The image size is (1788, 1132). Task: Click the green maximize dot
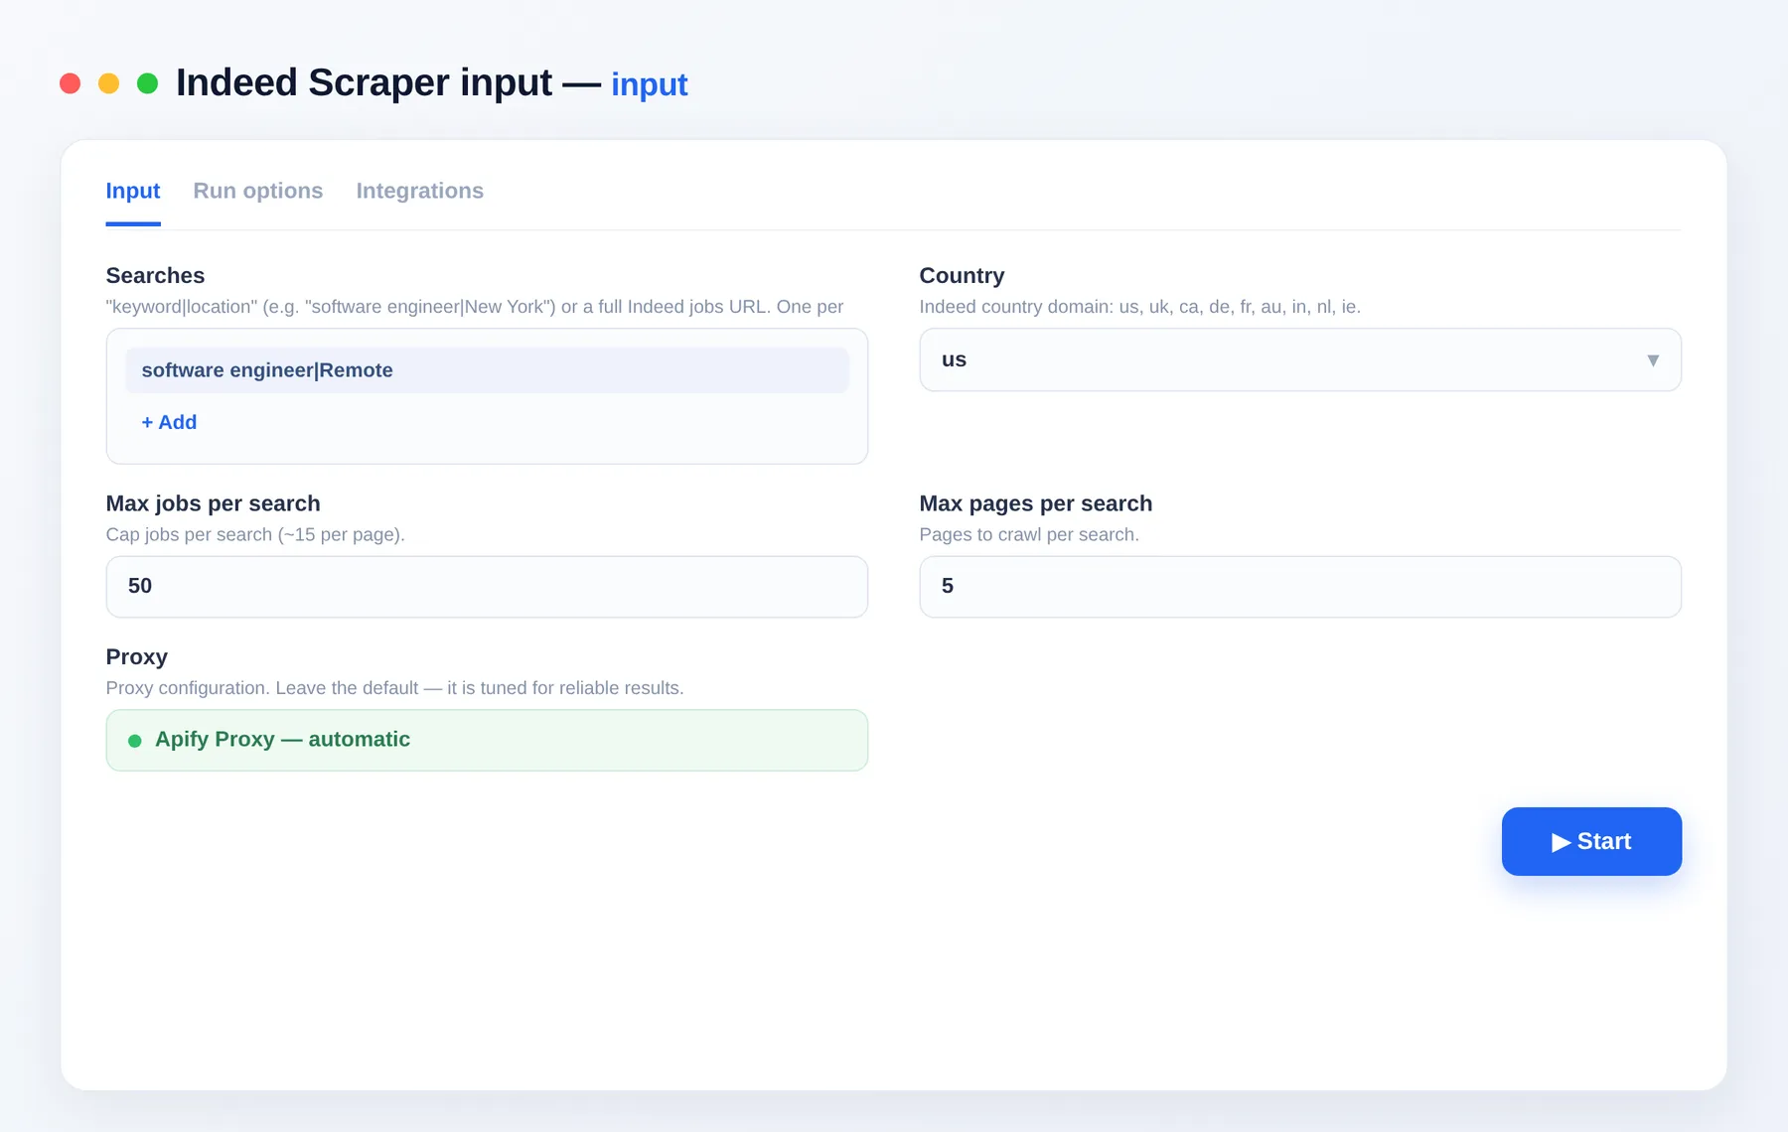(x=147, y=83)
